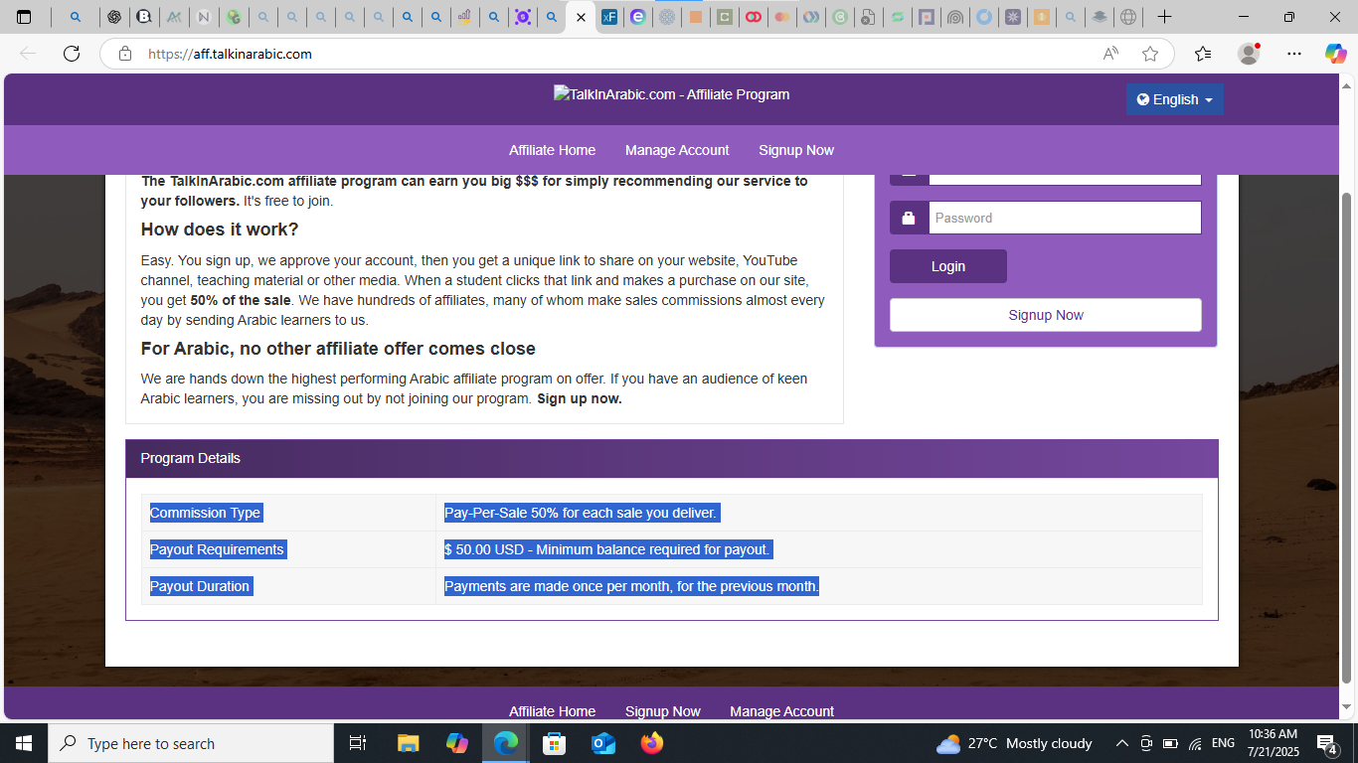View site information lock icon

click(125, 54)
